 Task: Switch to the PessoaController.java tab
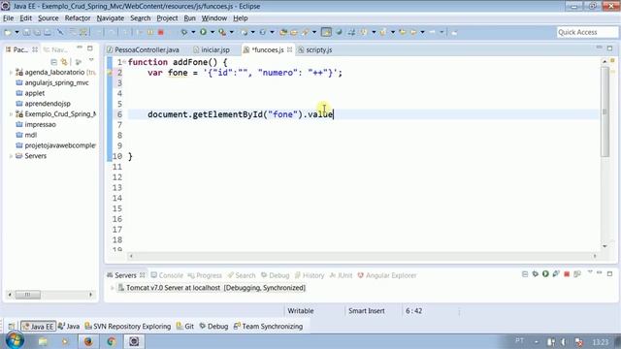(143, 49)
